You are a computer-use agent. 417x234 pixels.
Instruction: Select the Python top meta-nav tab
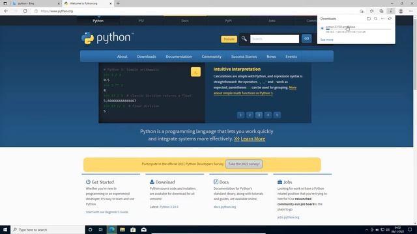pyautogui.click(x=98, y=21)
